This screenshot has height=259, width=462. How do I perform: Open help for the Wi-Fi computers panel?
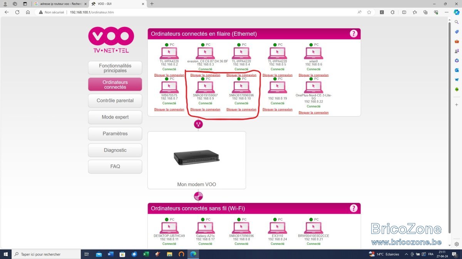click(x=353, y=208)
